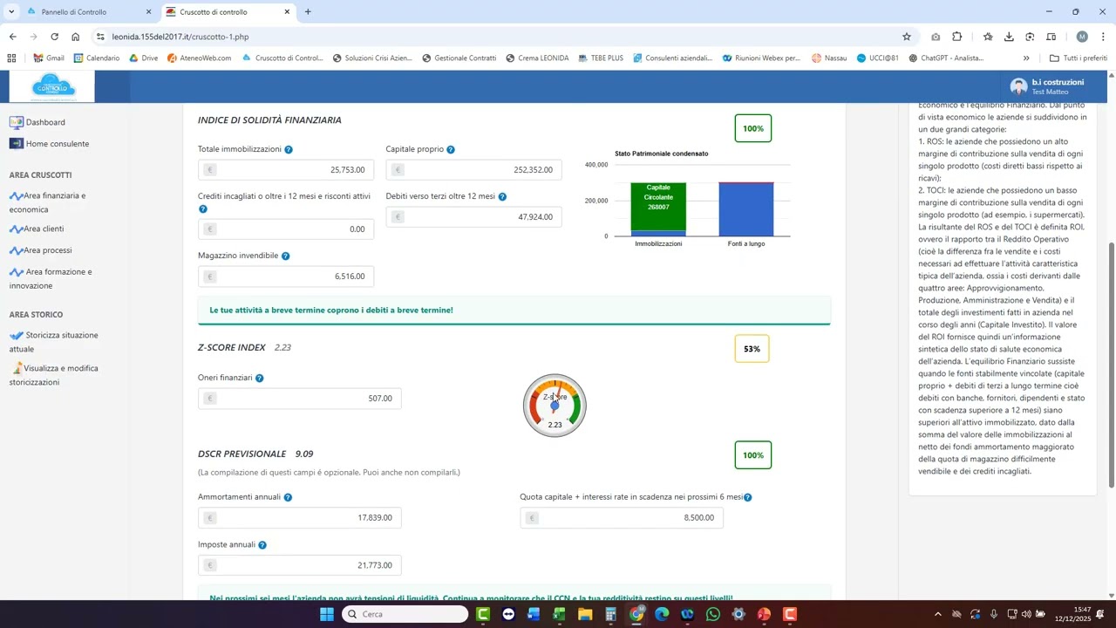The height and width of the screenshot is (628, 1116).
Task: Switch to Pannello di Controllo tab
Action: (x=74, y=12)
